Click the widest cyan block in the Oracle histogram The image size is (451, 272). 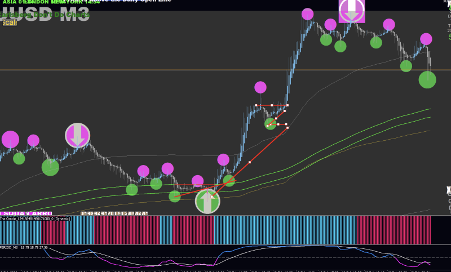pos(285,230)
